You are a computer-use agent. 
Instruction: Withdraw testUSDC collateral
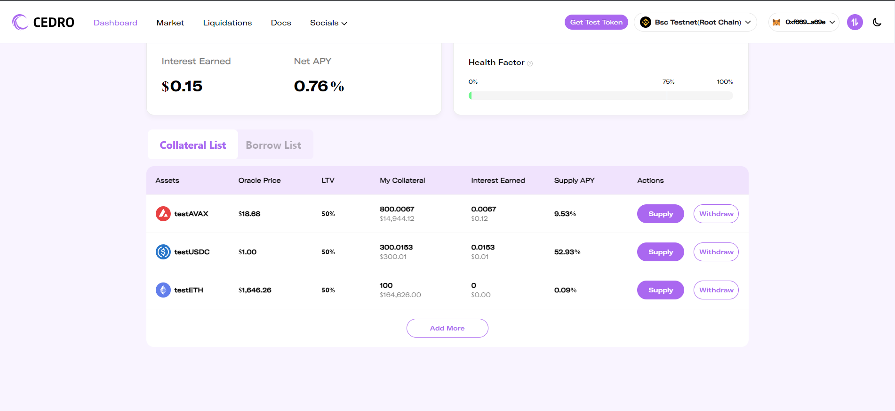(716, 252)
